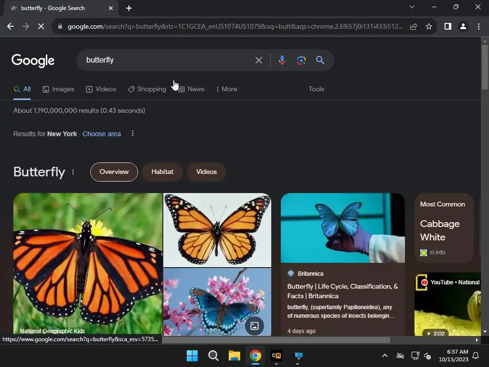Click the muted volume tray icon

coord(427,356)
